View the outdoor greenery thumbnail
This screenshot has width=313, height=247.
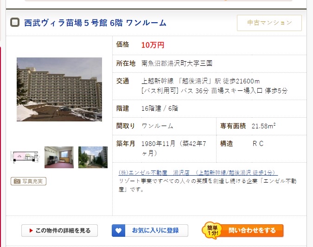tap(93, 157)
